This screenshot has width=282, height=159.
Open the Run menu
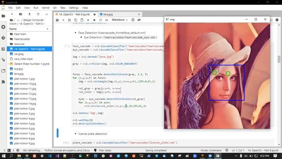pyautogui.click(x=36, y=8)
